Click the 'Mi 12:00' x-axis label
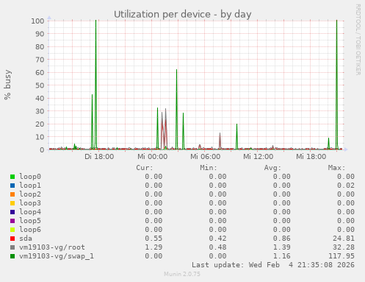 (x=258, y=157)
